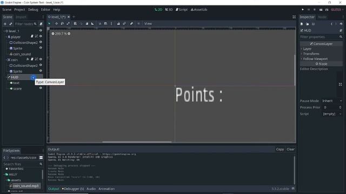Viewport: 346px width, 194px height.
Task: Copy the output log
Action: [280, 149]
